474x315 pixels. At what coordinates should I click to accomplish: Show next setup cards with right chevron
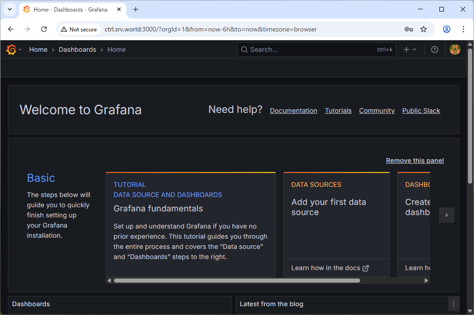point(446,215)
